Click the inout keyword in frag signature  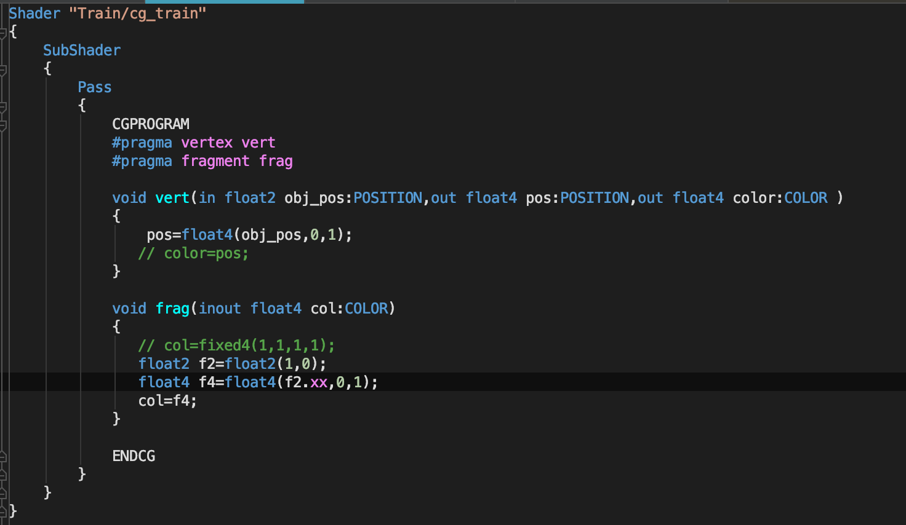[220, 309]
